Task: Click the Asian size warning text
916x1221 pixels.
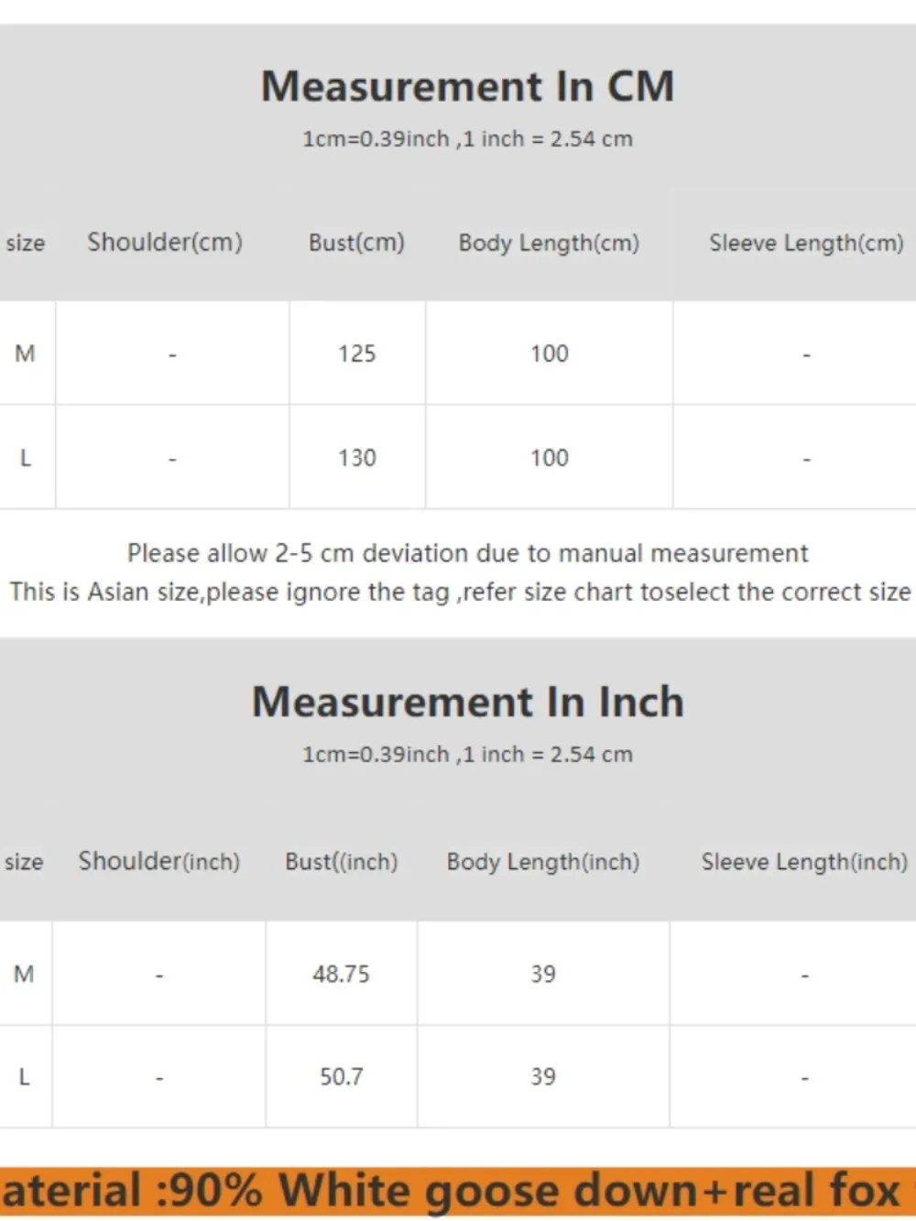Action: click(460, 592)
